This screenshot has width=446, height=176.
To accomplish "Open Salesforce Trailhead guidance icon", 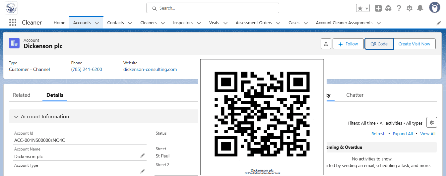I will click(389, 8).
